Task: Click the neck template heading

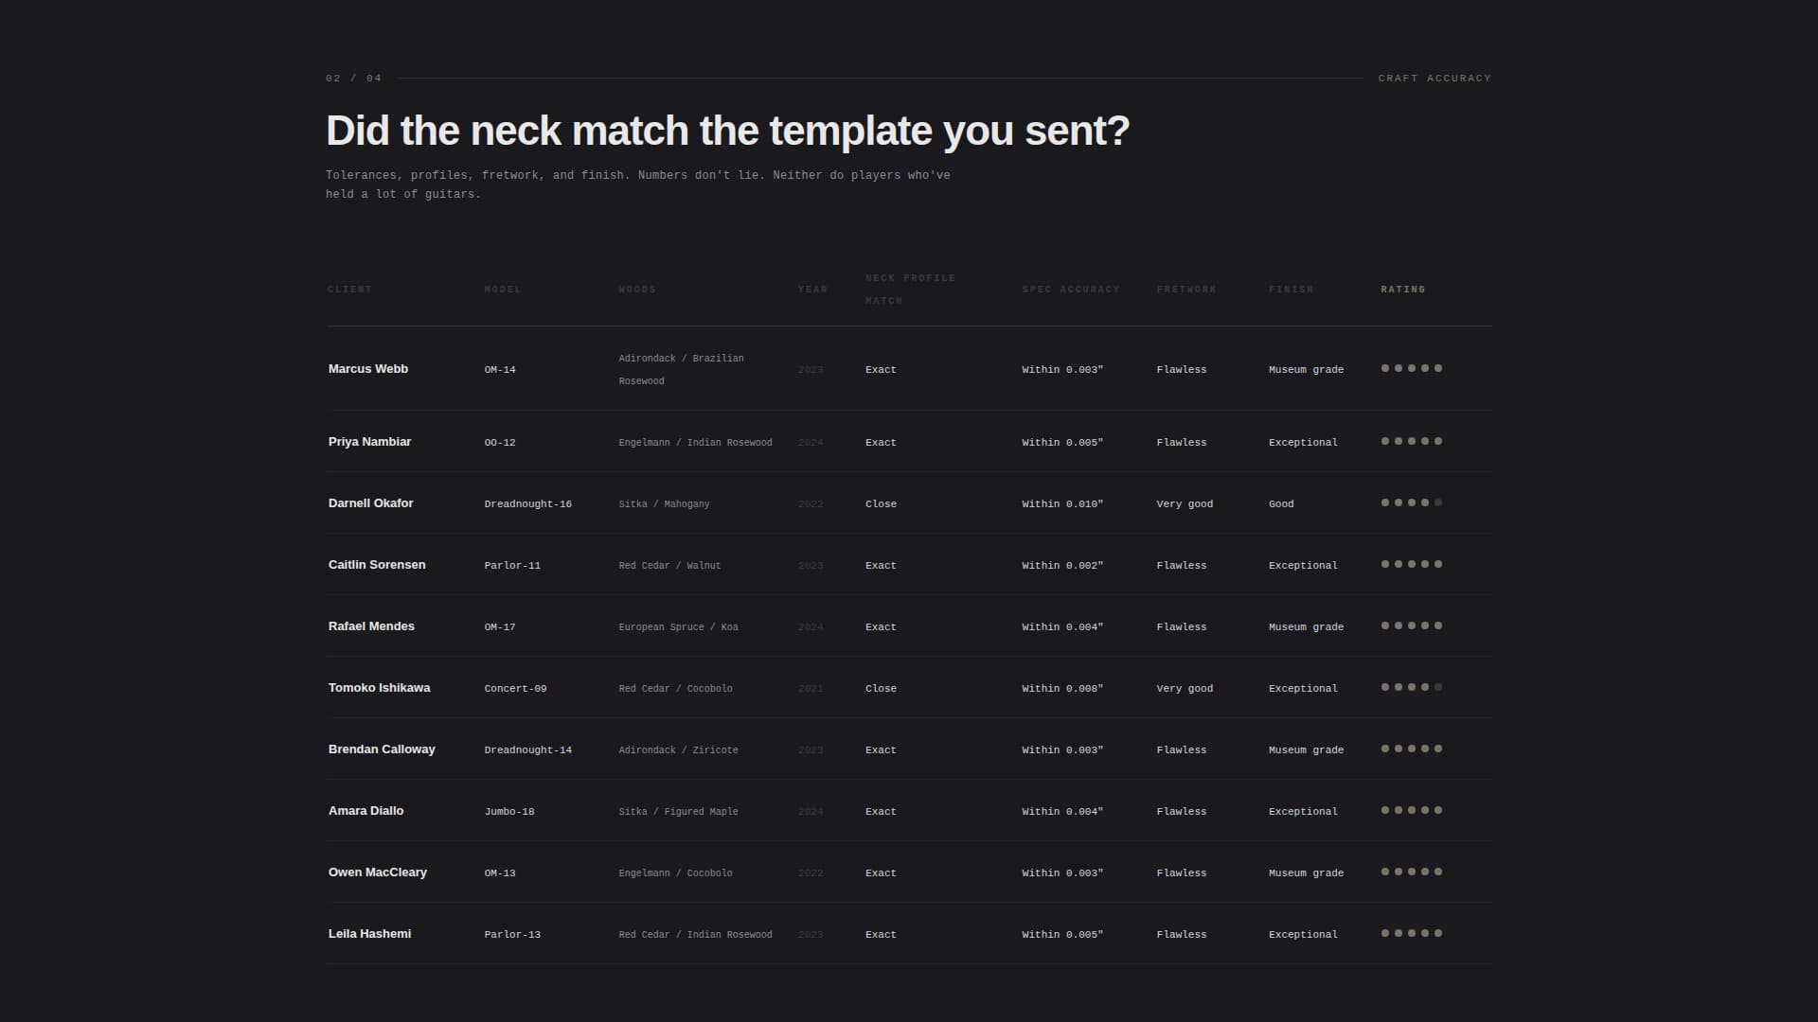Action: [x=727, y=131]
